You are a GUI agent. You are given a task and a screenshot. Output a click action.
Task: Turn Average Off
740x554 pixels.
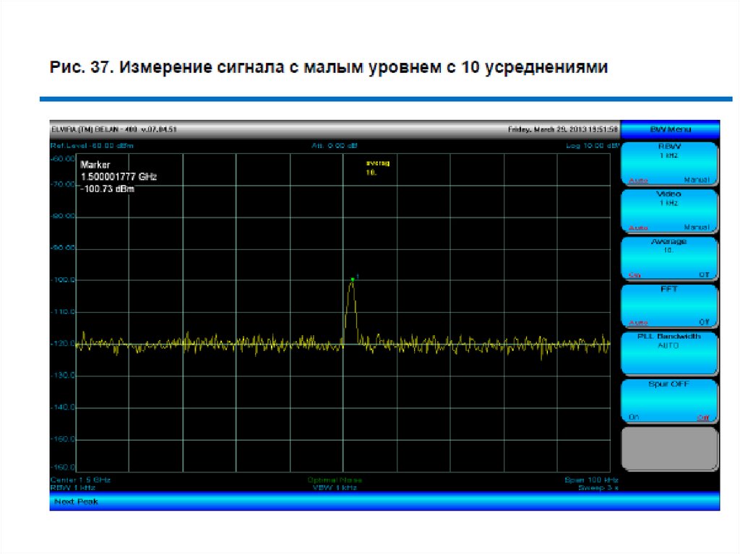point(704,275)
